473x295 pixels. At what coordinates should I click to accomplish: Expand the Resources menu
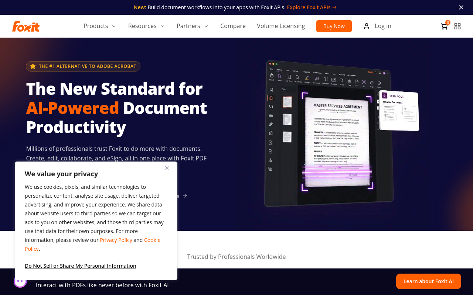click(146, 26)
